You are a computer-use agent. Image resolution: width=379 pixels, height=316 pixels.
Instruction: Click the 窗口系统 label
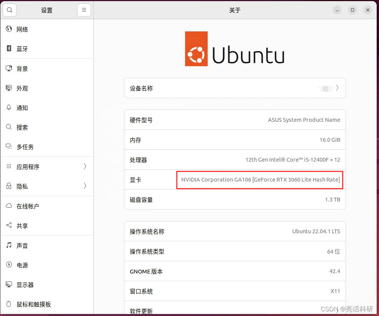coord(141,291)
